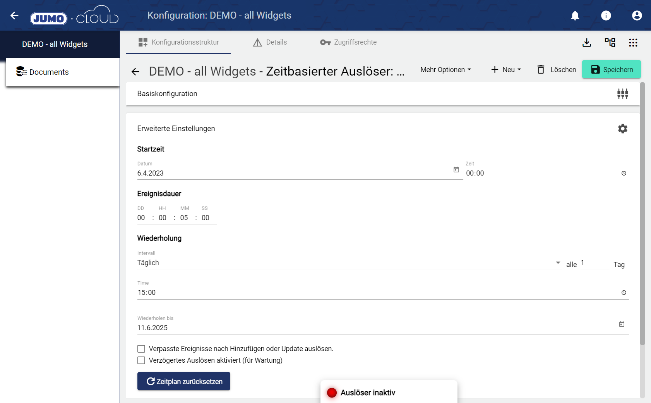Open the info icon in header
This screenshot has height=403, width=651.
(606, 15)
